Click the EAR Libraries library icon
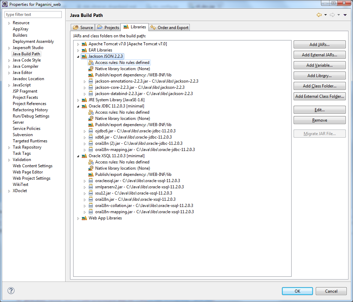This screenshot has width=353, height=302. (84, 50)
